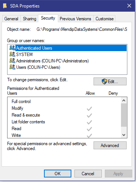The height and width of the screenshot is (182, 136).
Task: Click the Modify Allow checkmark
Action: (89, 109)
